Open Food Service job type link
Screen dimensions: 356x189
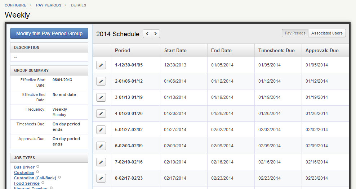27,183
